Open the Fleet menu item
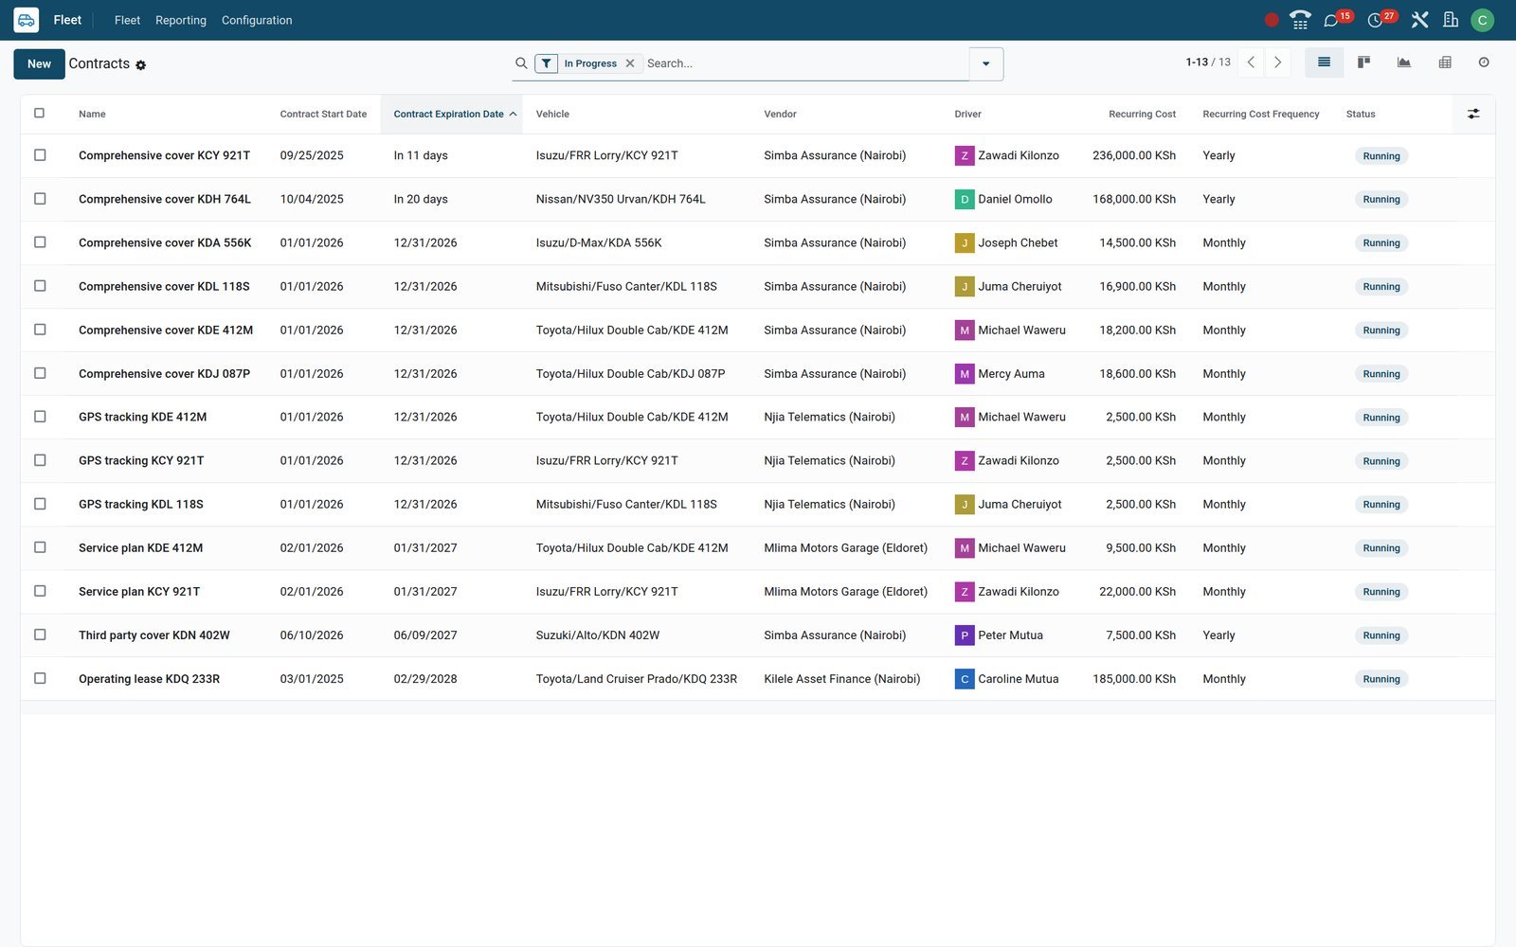The image size is (1516, 947). point(127,20)
